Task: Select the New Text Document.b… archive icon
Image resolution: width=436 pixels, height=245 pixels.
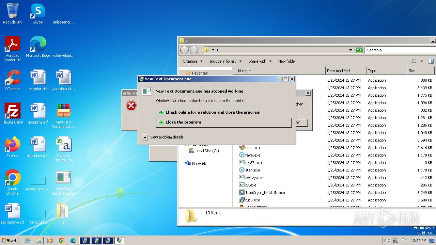Action: 63,116
